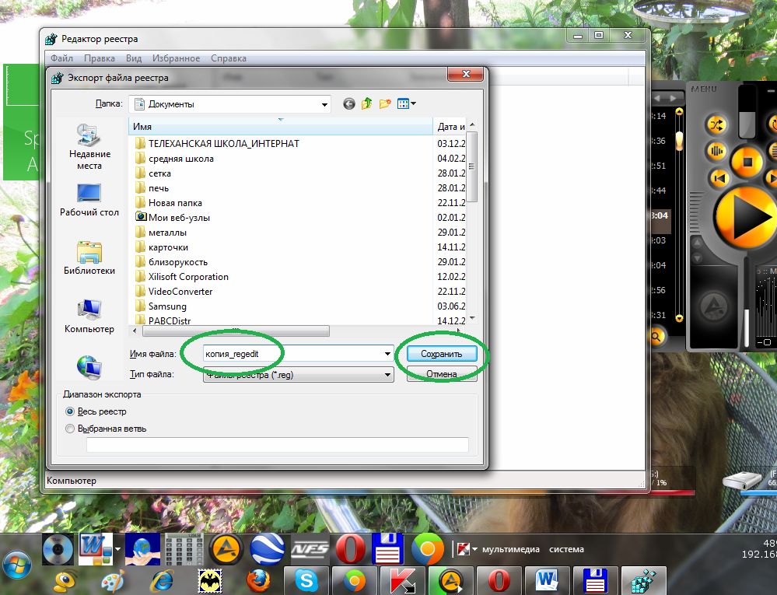Click the Сохранить button
777x595 pixels.
[441, 354]
